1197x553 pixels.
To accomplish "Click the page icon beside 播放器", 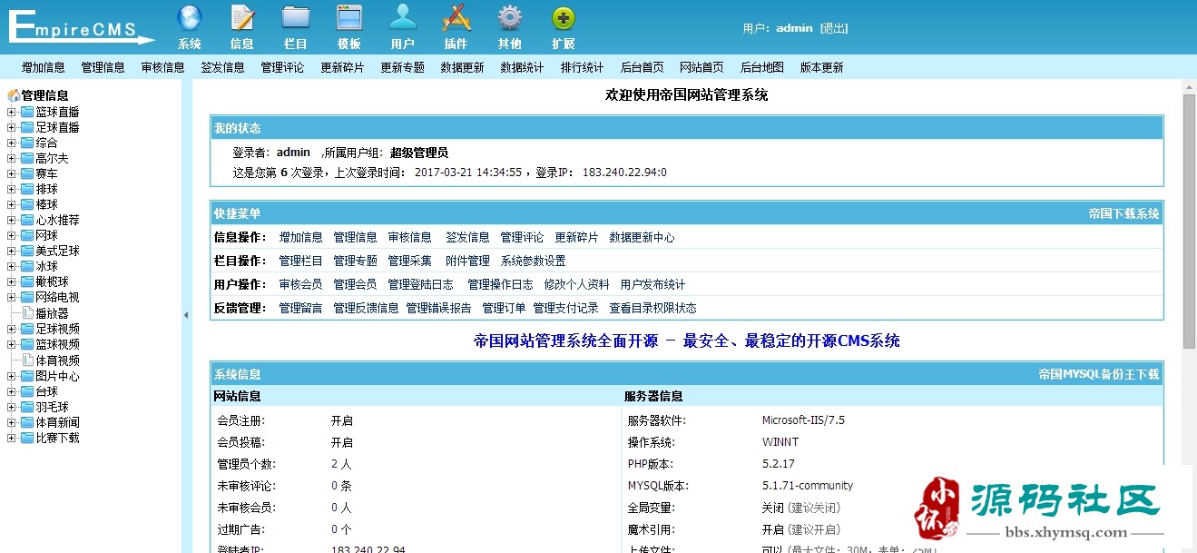I will click(x=27, y=313).
